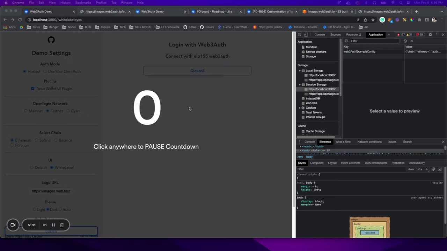Image resolution: width=447 pixels, height=251 pixels.
Task: Click the Logo URL input field
Action: pos(51,191)
